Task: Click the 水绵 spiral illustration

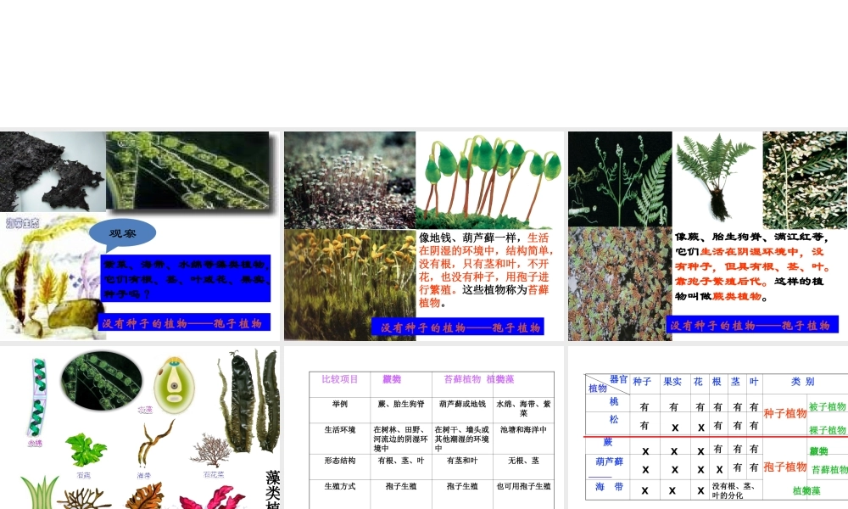Action: coord(38,397)
